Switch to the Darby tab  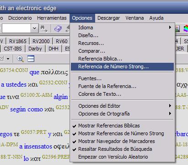coord(35,49)
